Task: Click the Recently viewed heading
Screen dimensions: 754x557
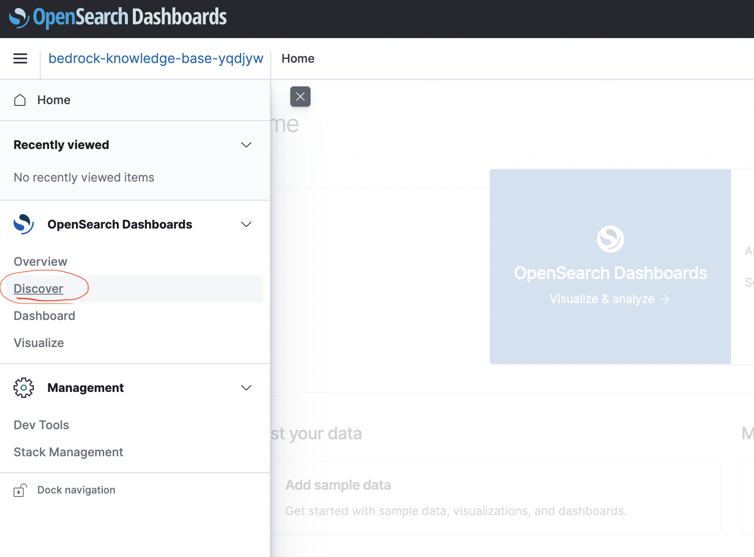Action: 61,145
